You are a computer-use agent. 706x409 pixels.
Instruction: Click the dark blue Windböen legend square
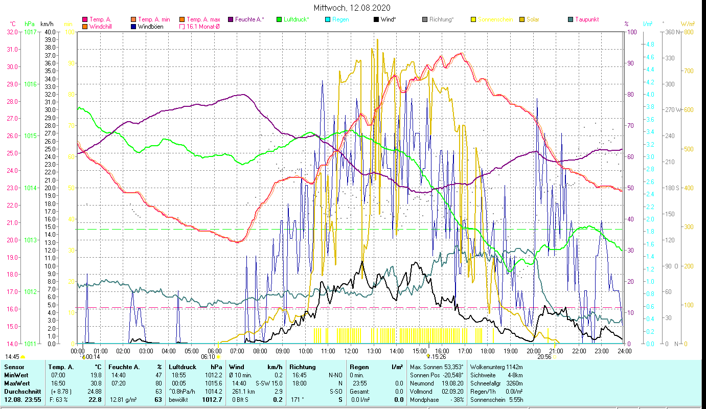pos(133,27)
